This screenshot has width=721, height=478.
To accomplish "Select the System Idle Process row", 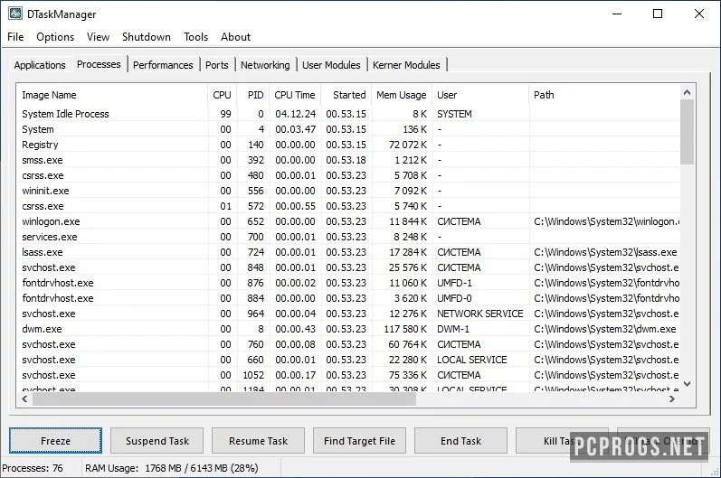I will pos(348,114).
